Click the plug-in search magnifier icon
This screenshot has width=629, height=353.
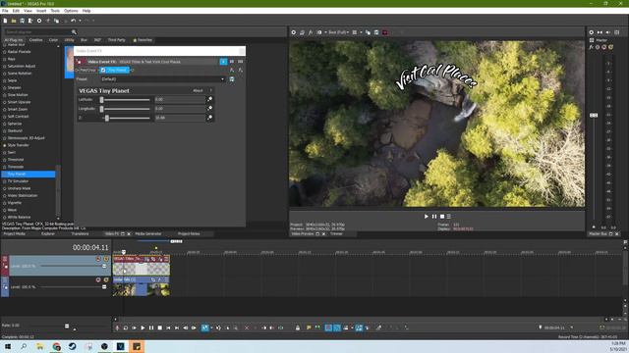tap(74, 32)
